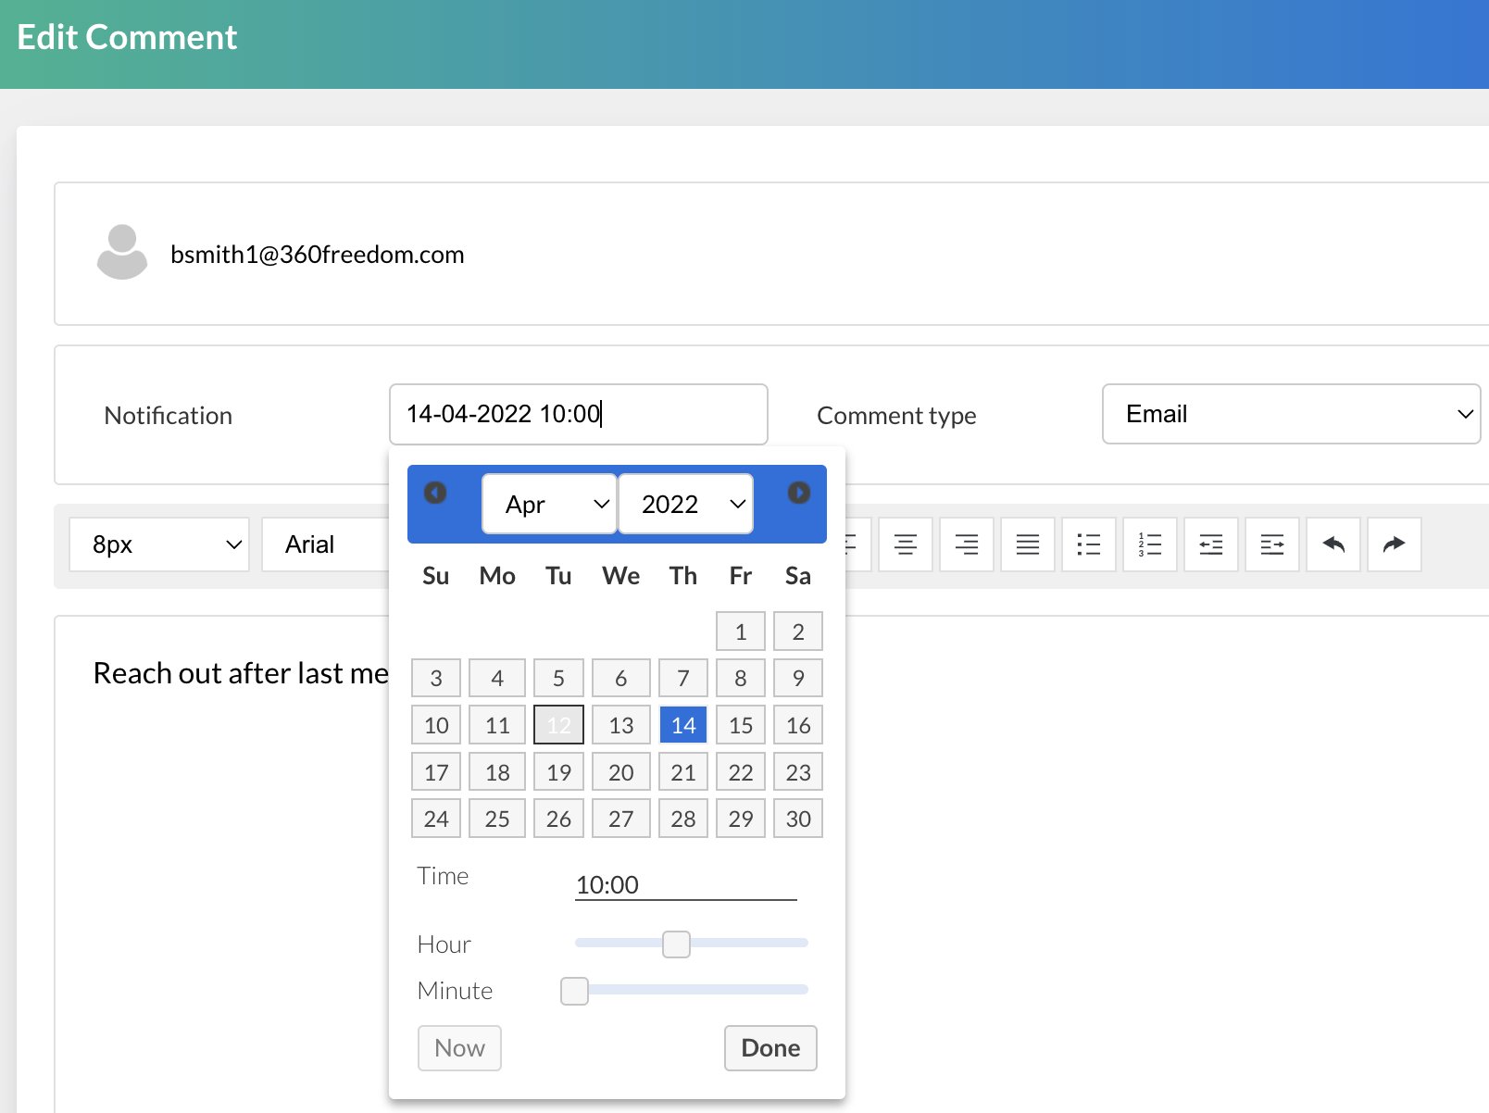1489x1113 pixels.
Task: Apply a bulleted list
Action: point(1088,544)
